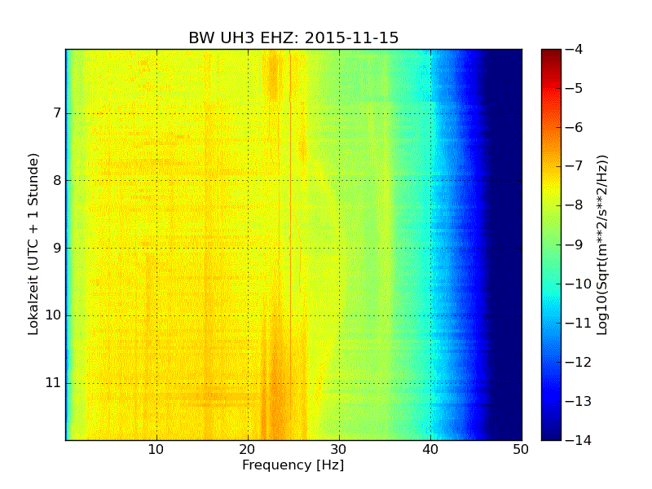Click colorbar tick label '−9'
This screenshot has width=652, height=489.
tap(575, 244)
